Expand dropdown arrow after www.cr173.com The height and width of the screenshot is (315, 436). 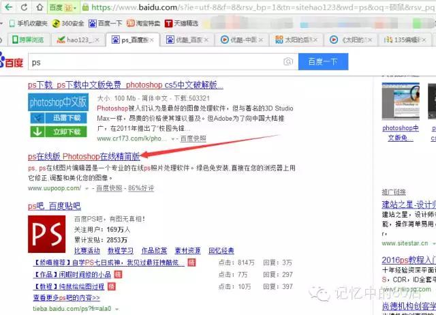(173, 138)
